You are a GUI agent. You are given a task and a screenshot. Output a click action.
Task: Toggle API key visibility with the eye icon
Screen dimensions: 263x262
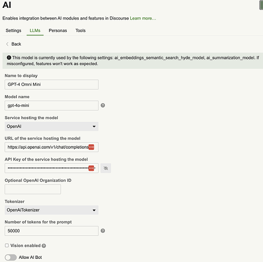(106, 168)
